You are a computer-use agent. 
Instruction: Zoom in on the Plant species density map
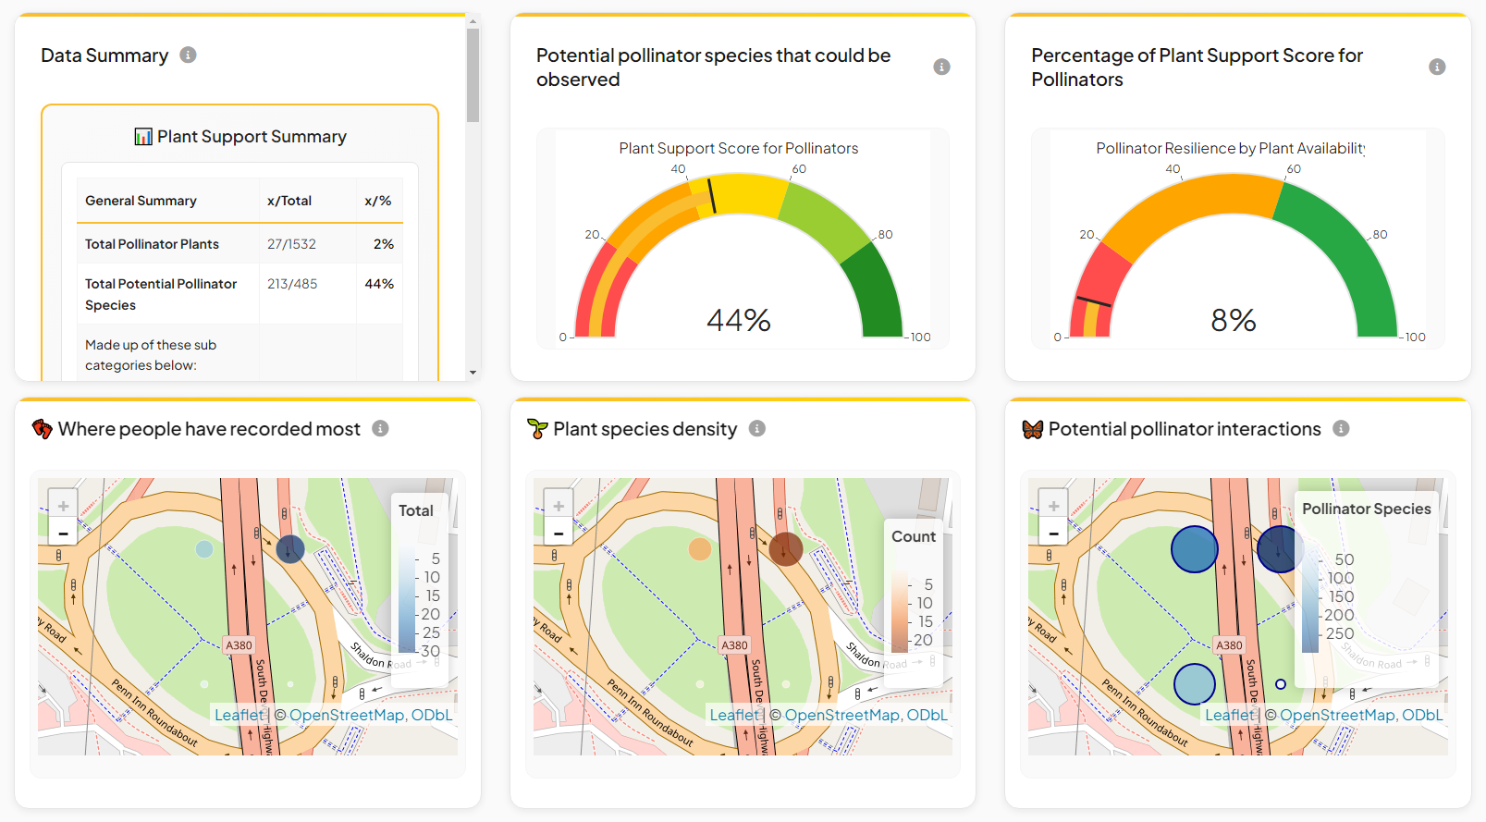pyautogui.click(x=559, y=506)
